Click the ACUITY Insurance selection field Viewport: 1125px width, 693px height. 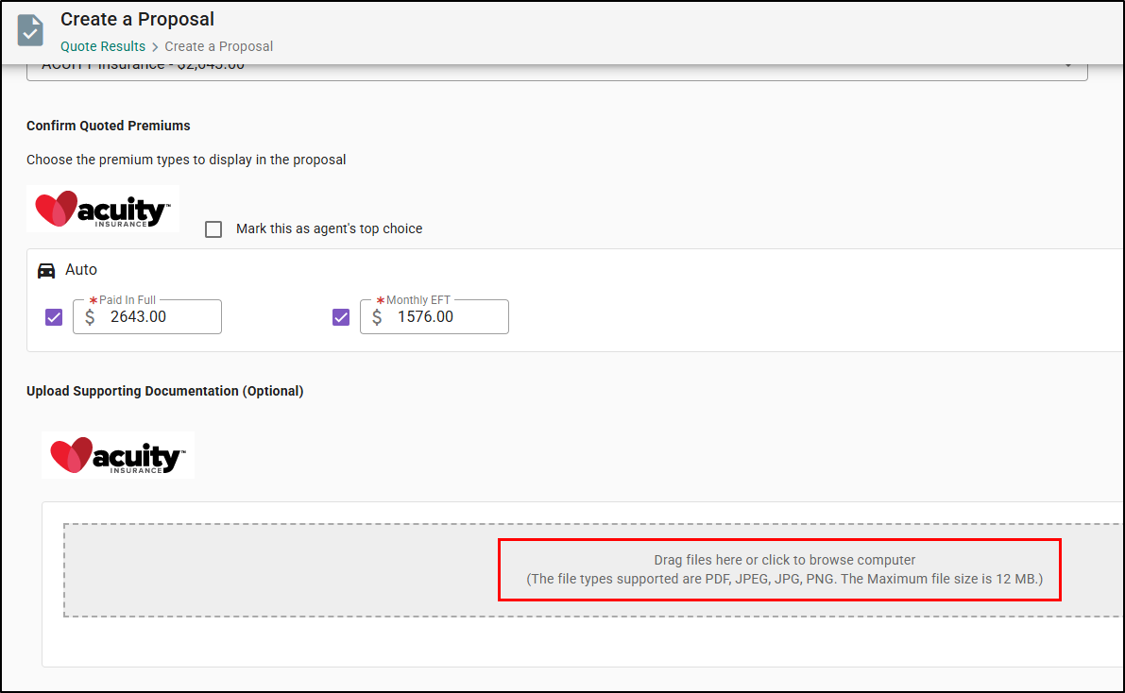point(556,72)
